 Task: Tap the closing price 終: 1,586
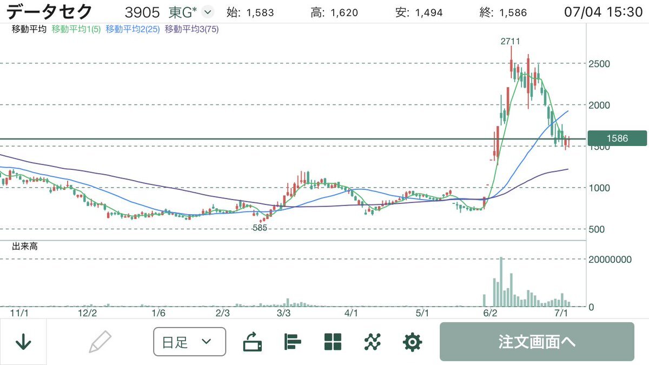pyautogui.click(x=504, y=12)
